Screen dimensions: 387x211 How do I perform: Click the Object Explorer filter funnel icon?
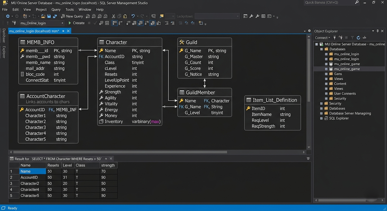(352, 38)
